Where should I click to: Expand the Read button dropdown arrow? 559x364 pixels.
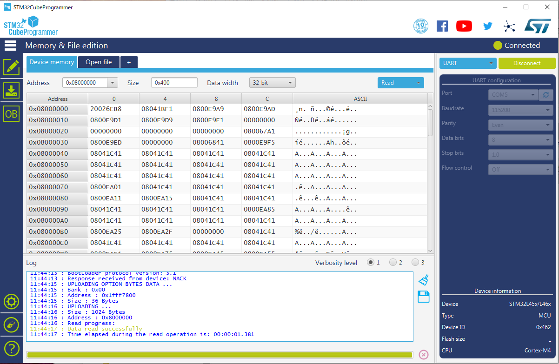[x=418, y=83]
